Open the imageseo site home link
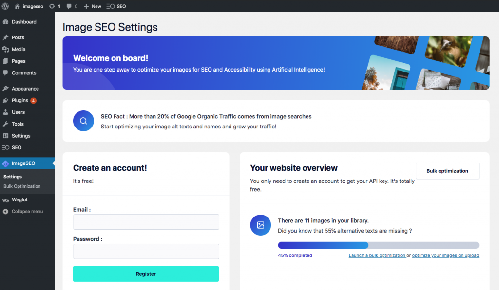 pos(29,6)
